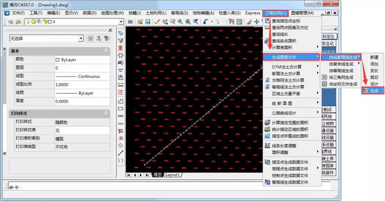Click the greyed redo arrow icon
385x201 pixels.
[217, 22]
